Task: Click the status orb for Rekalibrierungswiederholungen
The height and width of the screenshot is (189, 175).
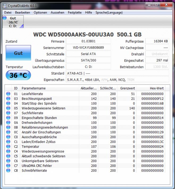Action: (x=8, y=127)
